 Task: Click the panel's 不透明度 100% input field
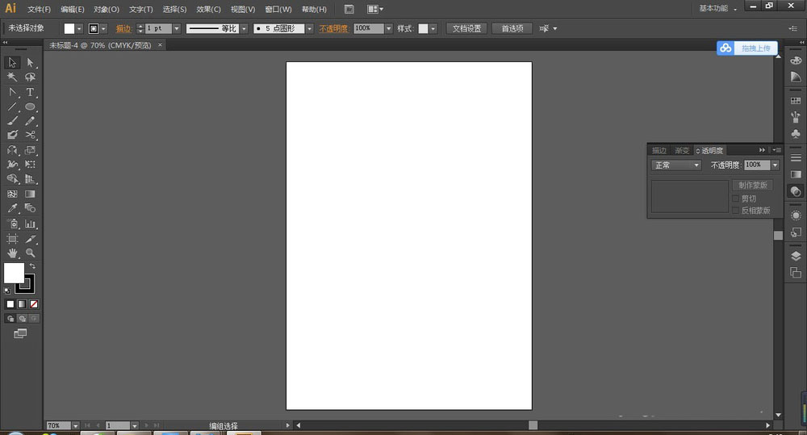pyautogui.click(x=756, y=165)
